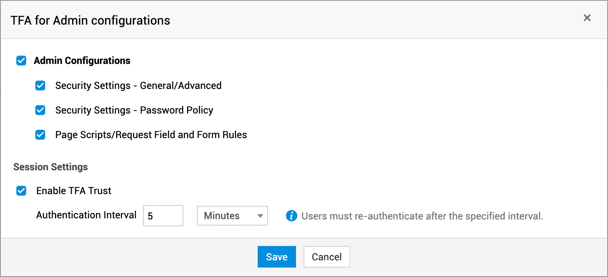Viewport: 608px width, 277px height.
Task: Click the Session Settings heading
Action: coord(50,167)
